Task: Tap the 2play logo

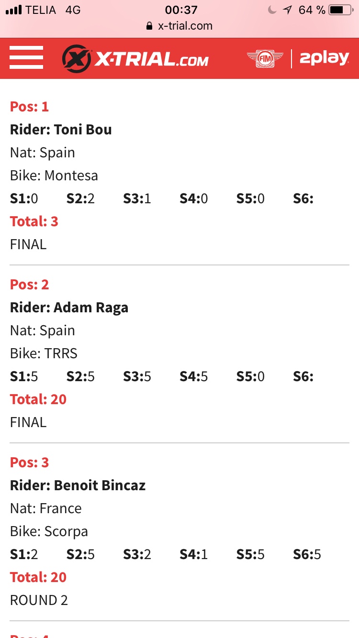Action: pyautogui.click(x=324, y=58)
